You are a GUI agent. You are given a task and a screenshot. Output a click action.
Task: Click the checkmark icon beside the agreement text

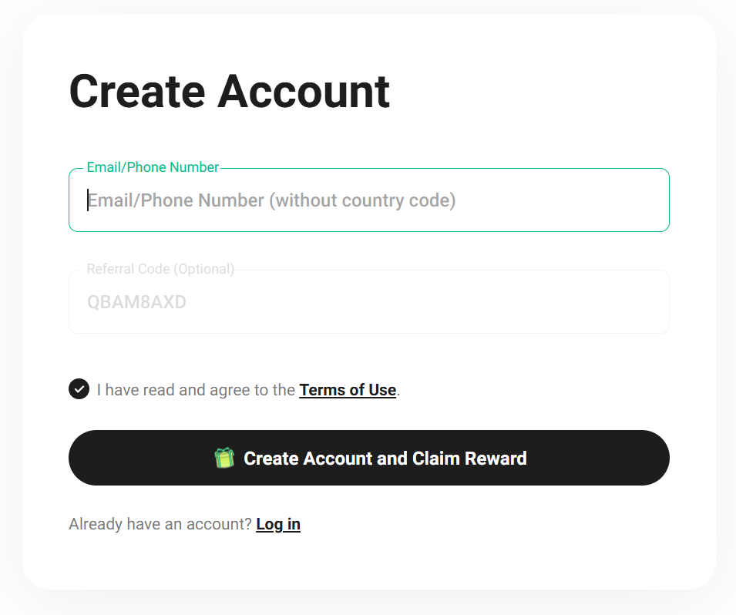pyautogui.click(x=79, y=389)
